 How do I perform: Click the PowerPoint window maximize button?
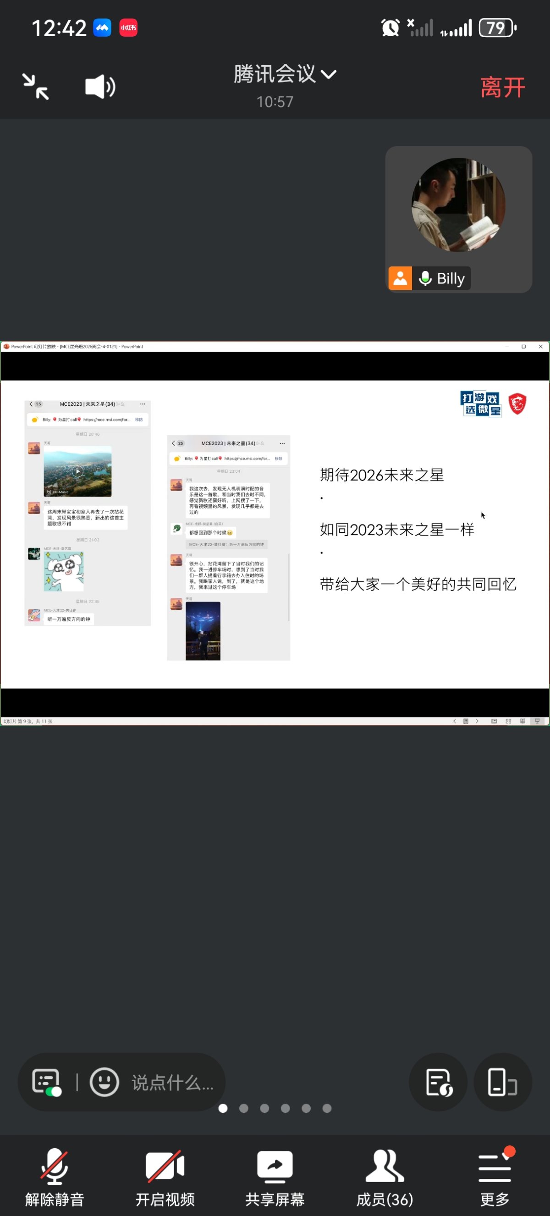(523, 347)
